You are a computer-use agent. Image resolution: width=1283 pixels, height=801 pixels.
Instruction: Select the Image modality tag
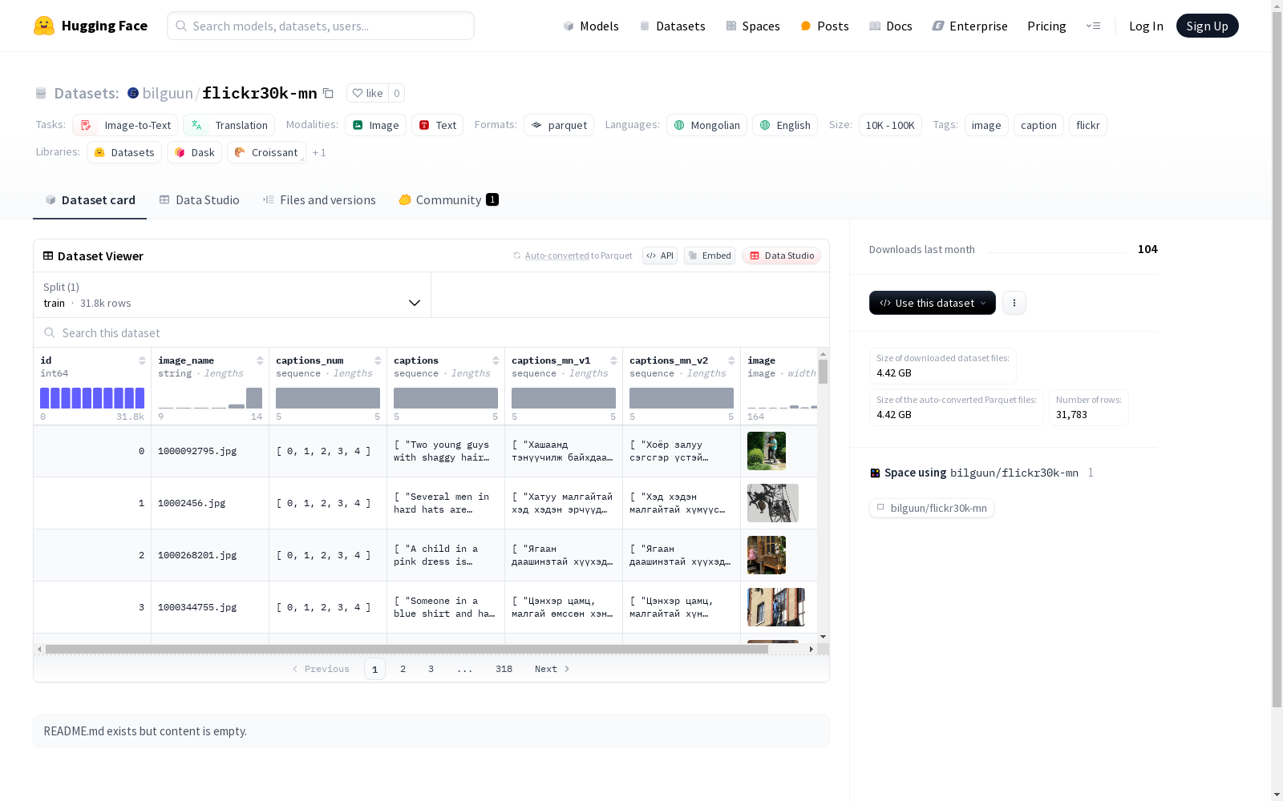click(x=375, y=125)
